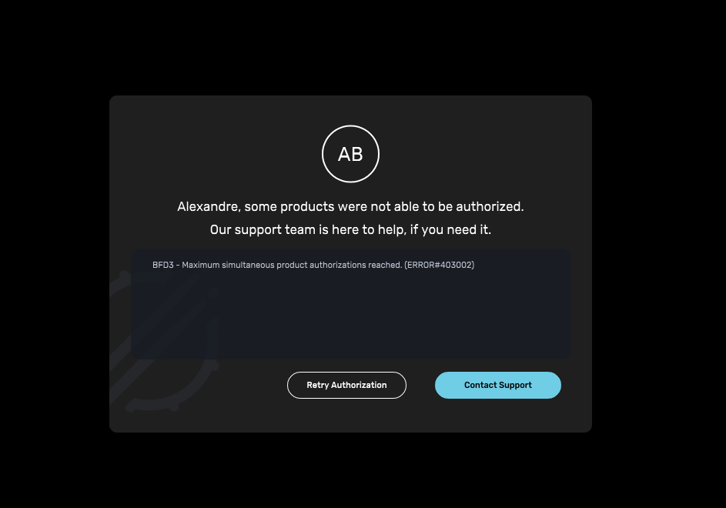The height and width of the screenshot is (508, 726).
Task: Click the initials AB inside the avatar
Action: click(350, 154)
